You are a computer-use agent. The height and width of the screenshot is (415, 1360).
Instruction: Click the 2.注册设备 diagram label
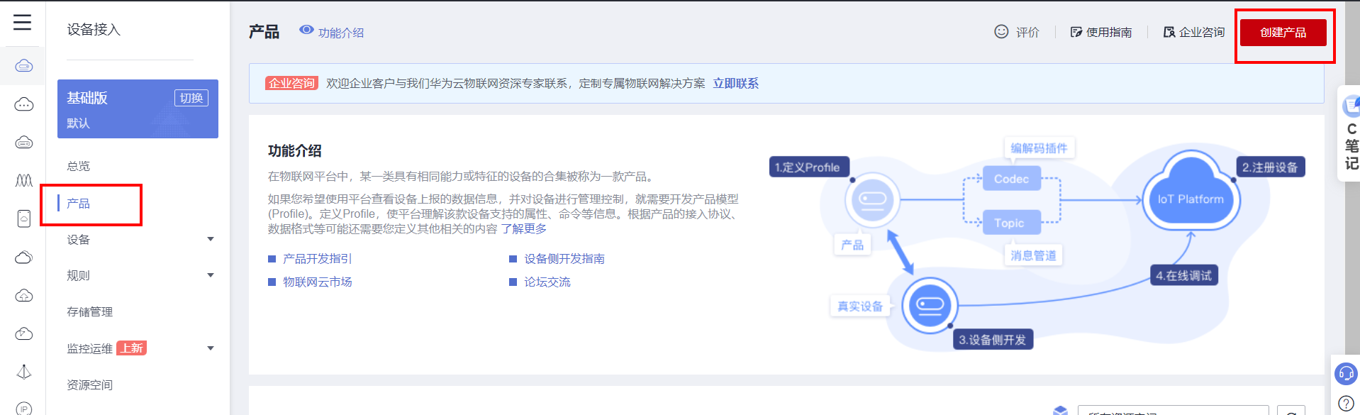pos(1270,167)
